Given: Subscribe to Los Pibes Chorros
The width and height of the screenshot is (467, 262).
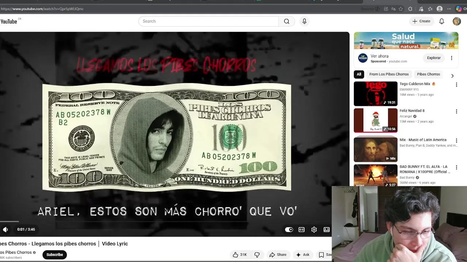Looking at the screenshot, I should 55,255.
